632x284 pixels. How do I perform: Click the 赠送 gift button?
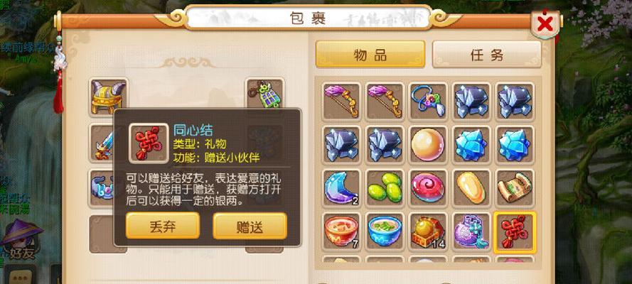point(250,226)
